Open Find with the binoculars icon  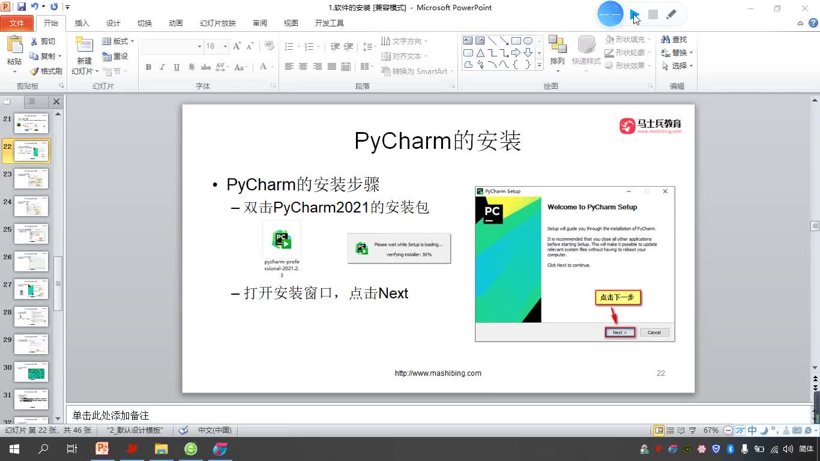[665, 40]
